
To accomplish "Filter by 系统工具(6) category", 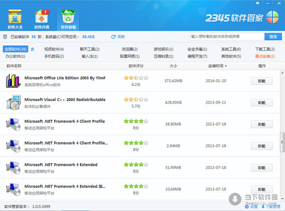I will [x=231, y=49].
